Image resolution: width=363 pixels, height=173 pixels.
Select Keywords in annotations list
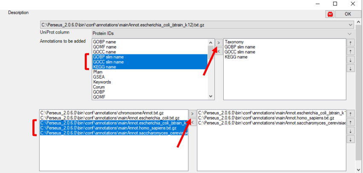(102, 82)
